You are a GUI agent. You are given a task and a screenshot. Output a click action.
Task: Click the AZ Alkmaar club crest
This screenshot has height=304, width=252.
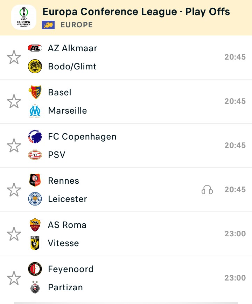coord(35,48)
